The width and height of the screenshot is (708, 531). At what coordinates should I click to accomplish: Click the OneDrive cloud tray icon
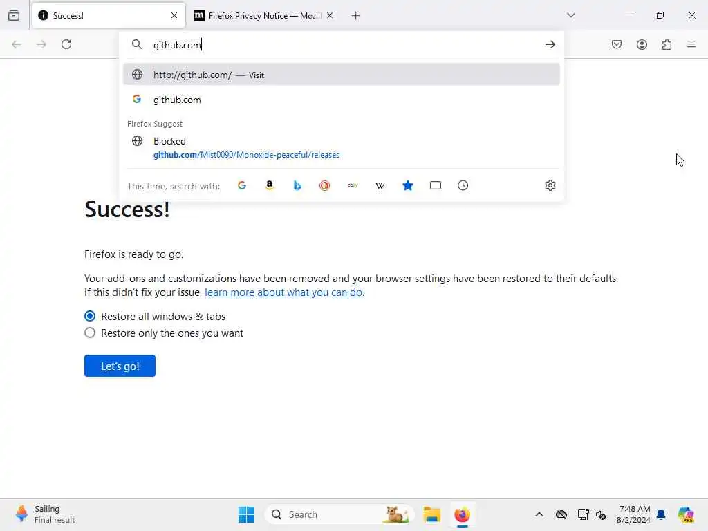pyautogui.click(x=561, y=514)
